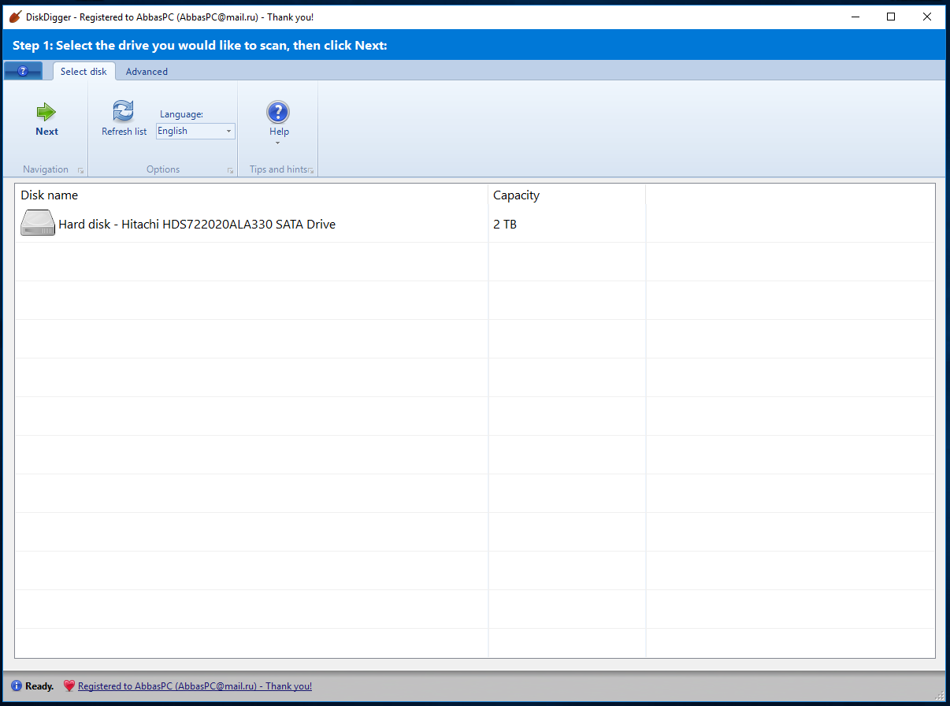950x706 pixels.
Task: Click the Next button label
Action: click(x=46, y=132)
